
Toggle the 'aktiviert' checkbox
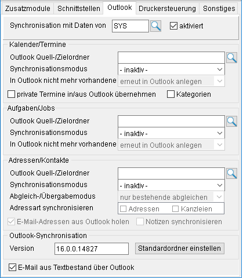(x=173, y=26)
